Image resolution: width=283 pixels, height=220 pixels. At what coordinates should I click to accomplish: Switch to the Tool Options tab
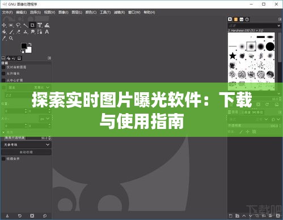point(3,58)
